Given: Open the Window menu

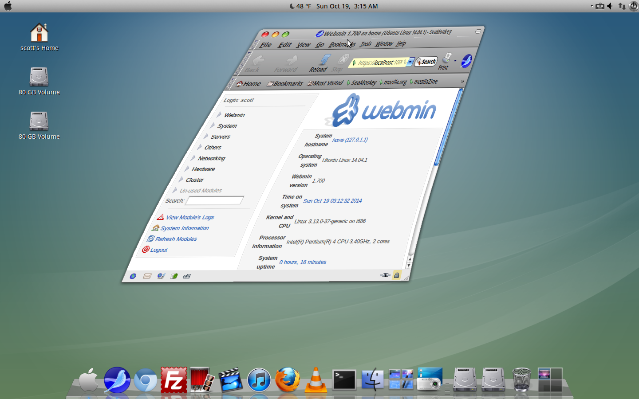Looking at the screenshot, I should tap(384, 43).
